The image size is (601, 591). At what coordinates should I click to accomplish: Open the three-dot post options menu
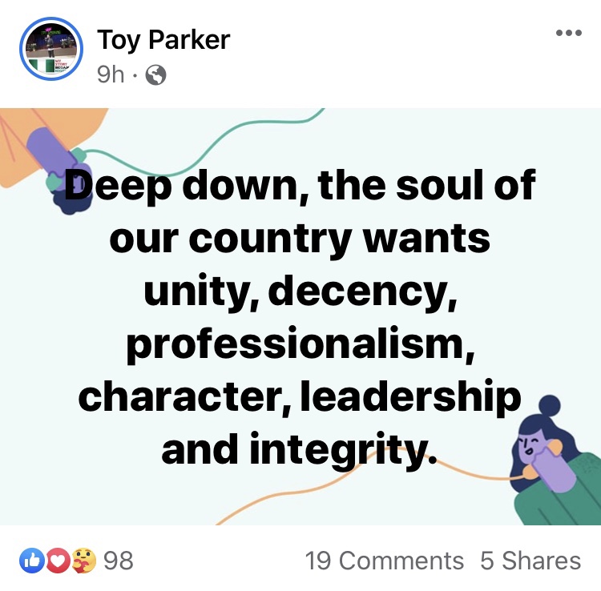click(569, 33)
